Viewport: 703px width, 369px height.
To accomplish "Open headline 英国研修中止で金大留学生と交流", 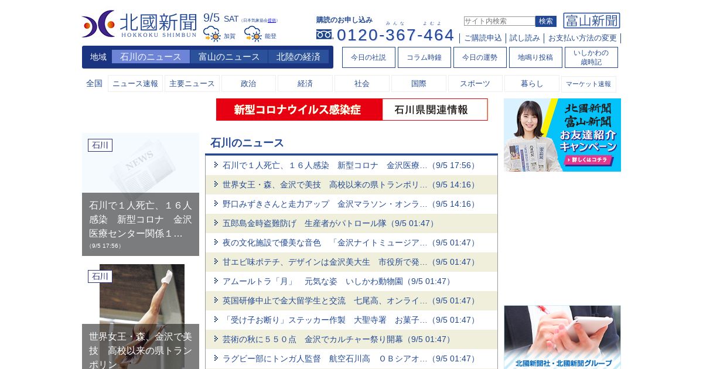I will coord(350,300).
